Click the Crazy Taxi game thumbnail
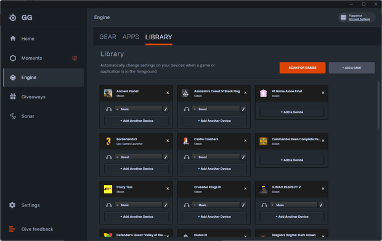Screen dimensions: 382x241 pos(108,189)
